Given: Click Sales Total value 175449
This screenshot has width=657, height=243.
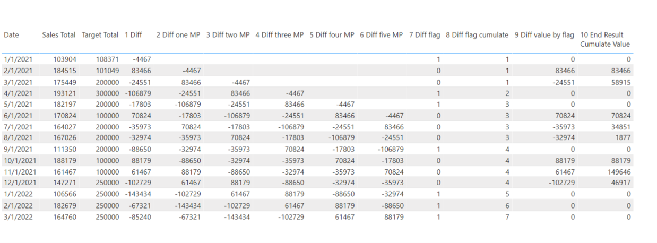Looking at the screenshot, I should [64, 82].
